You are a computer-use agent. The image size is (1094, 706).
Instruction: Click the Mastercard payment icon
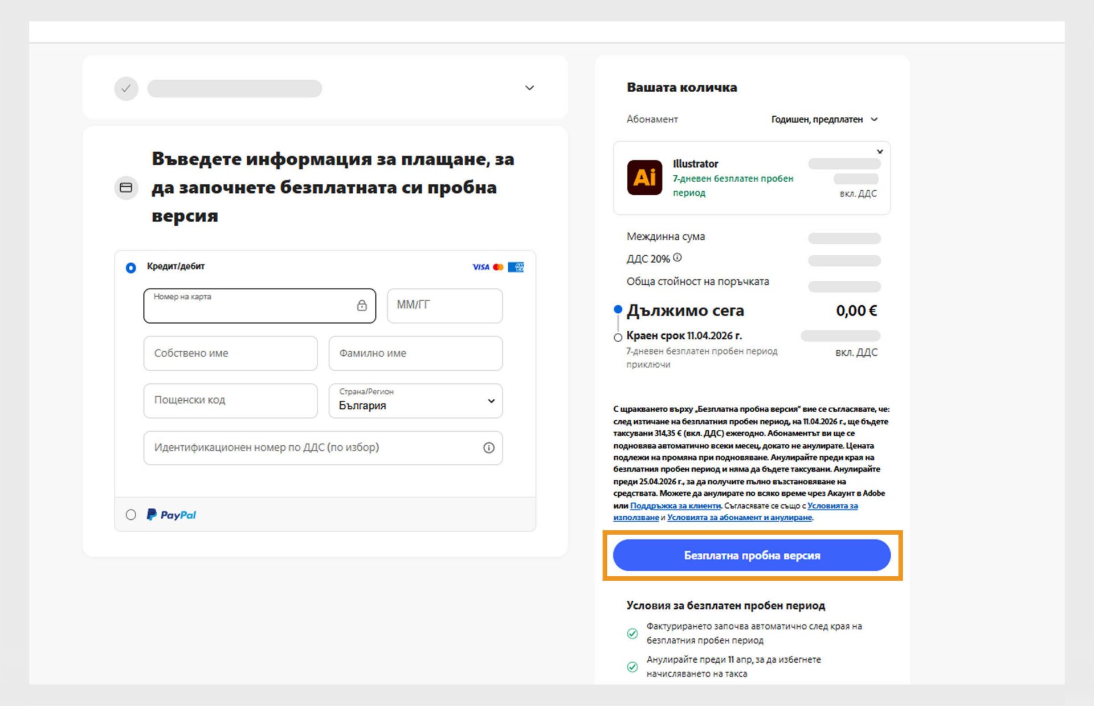tap(498, 266)
